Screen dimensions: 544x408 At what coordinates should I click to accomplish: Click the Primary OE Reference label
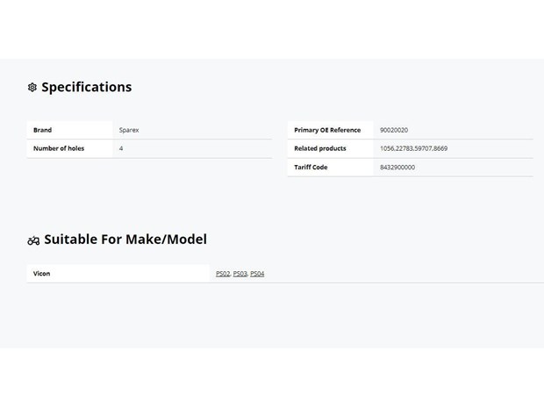tap(327, 130)
